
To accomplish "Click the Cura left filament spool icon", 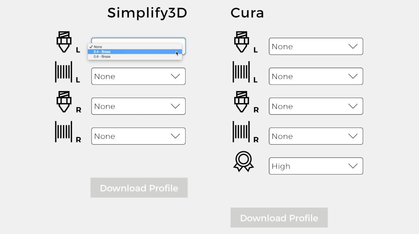I will point(241,72).
